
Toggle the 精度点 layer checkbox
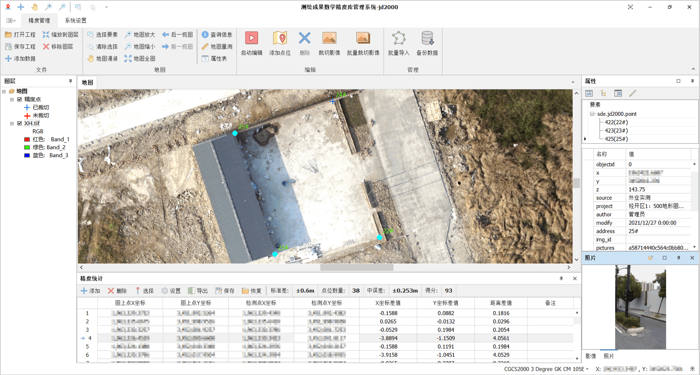click(x=19, y=99)
